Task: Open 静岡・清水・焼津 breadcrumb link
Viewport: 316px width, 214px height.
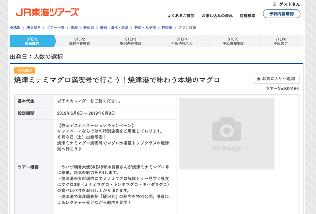Action: click(x=114, y=28)
